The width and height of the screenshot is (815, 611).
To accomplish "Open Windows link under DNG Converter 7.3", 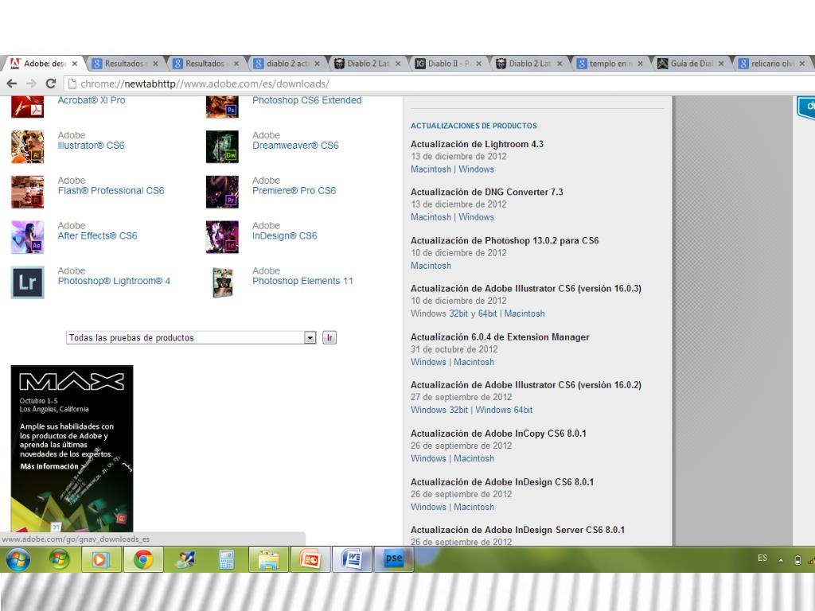I will (x=476, y=217).
